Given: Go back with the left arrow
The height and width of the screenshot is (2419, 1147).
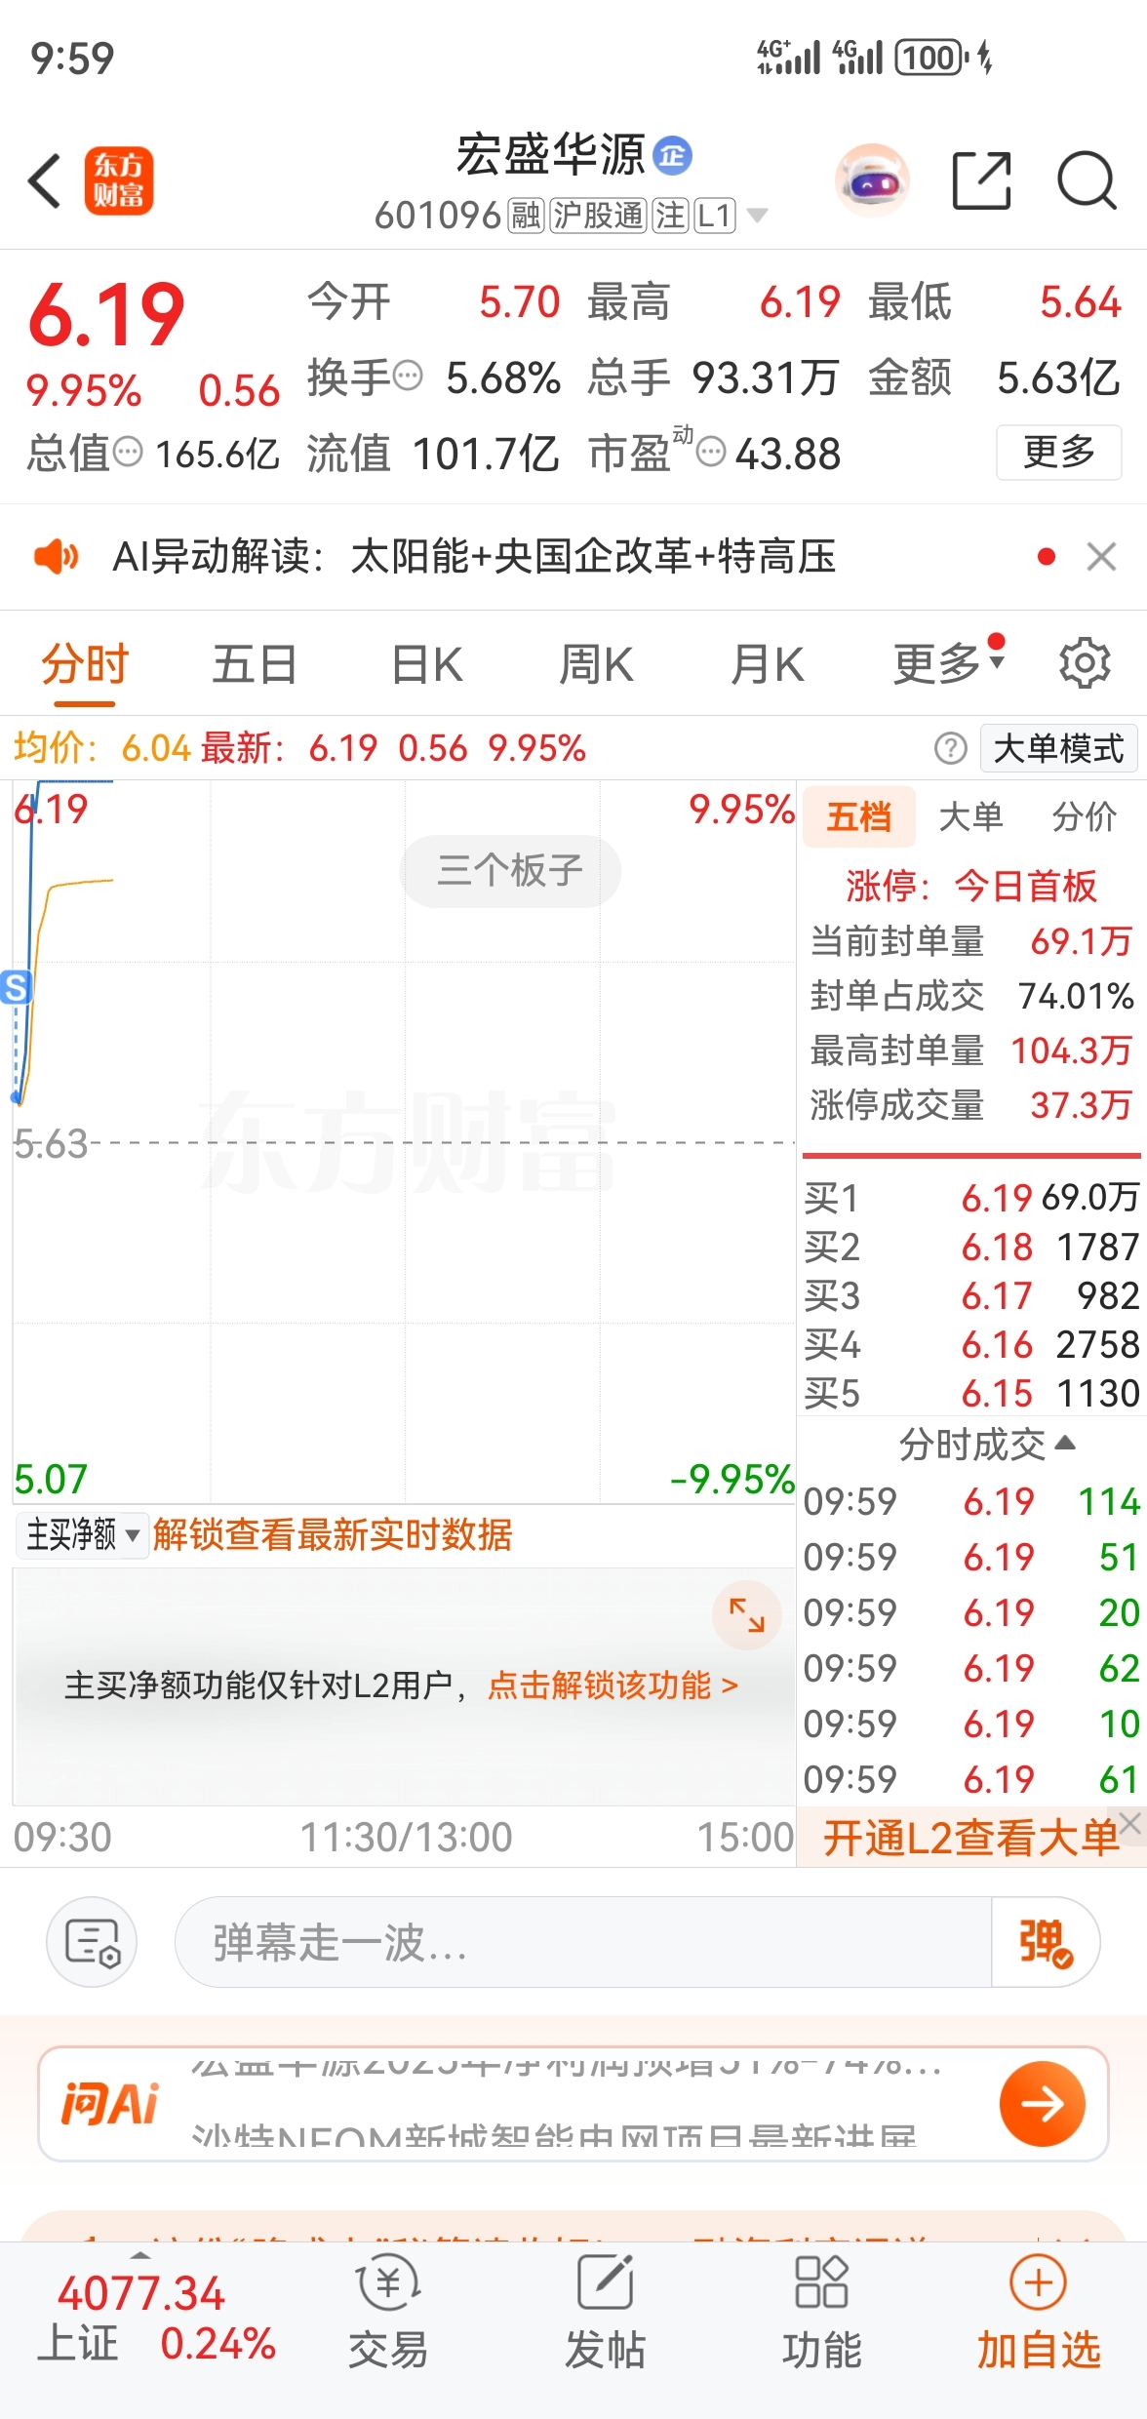Looking at the screenshot, I should tap(45, 180).
